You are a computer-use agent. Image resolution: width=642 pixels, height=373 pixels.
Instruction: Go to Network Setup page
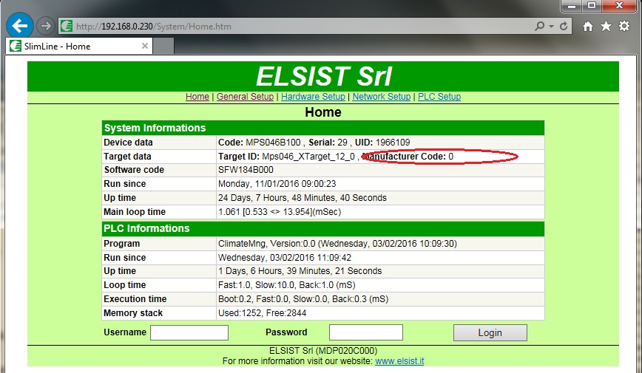381,97
